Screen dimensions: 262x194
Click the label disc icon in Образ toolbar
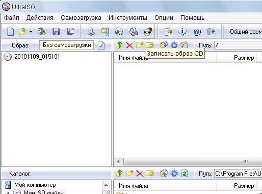click(x=185, y=45)
